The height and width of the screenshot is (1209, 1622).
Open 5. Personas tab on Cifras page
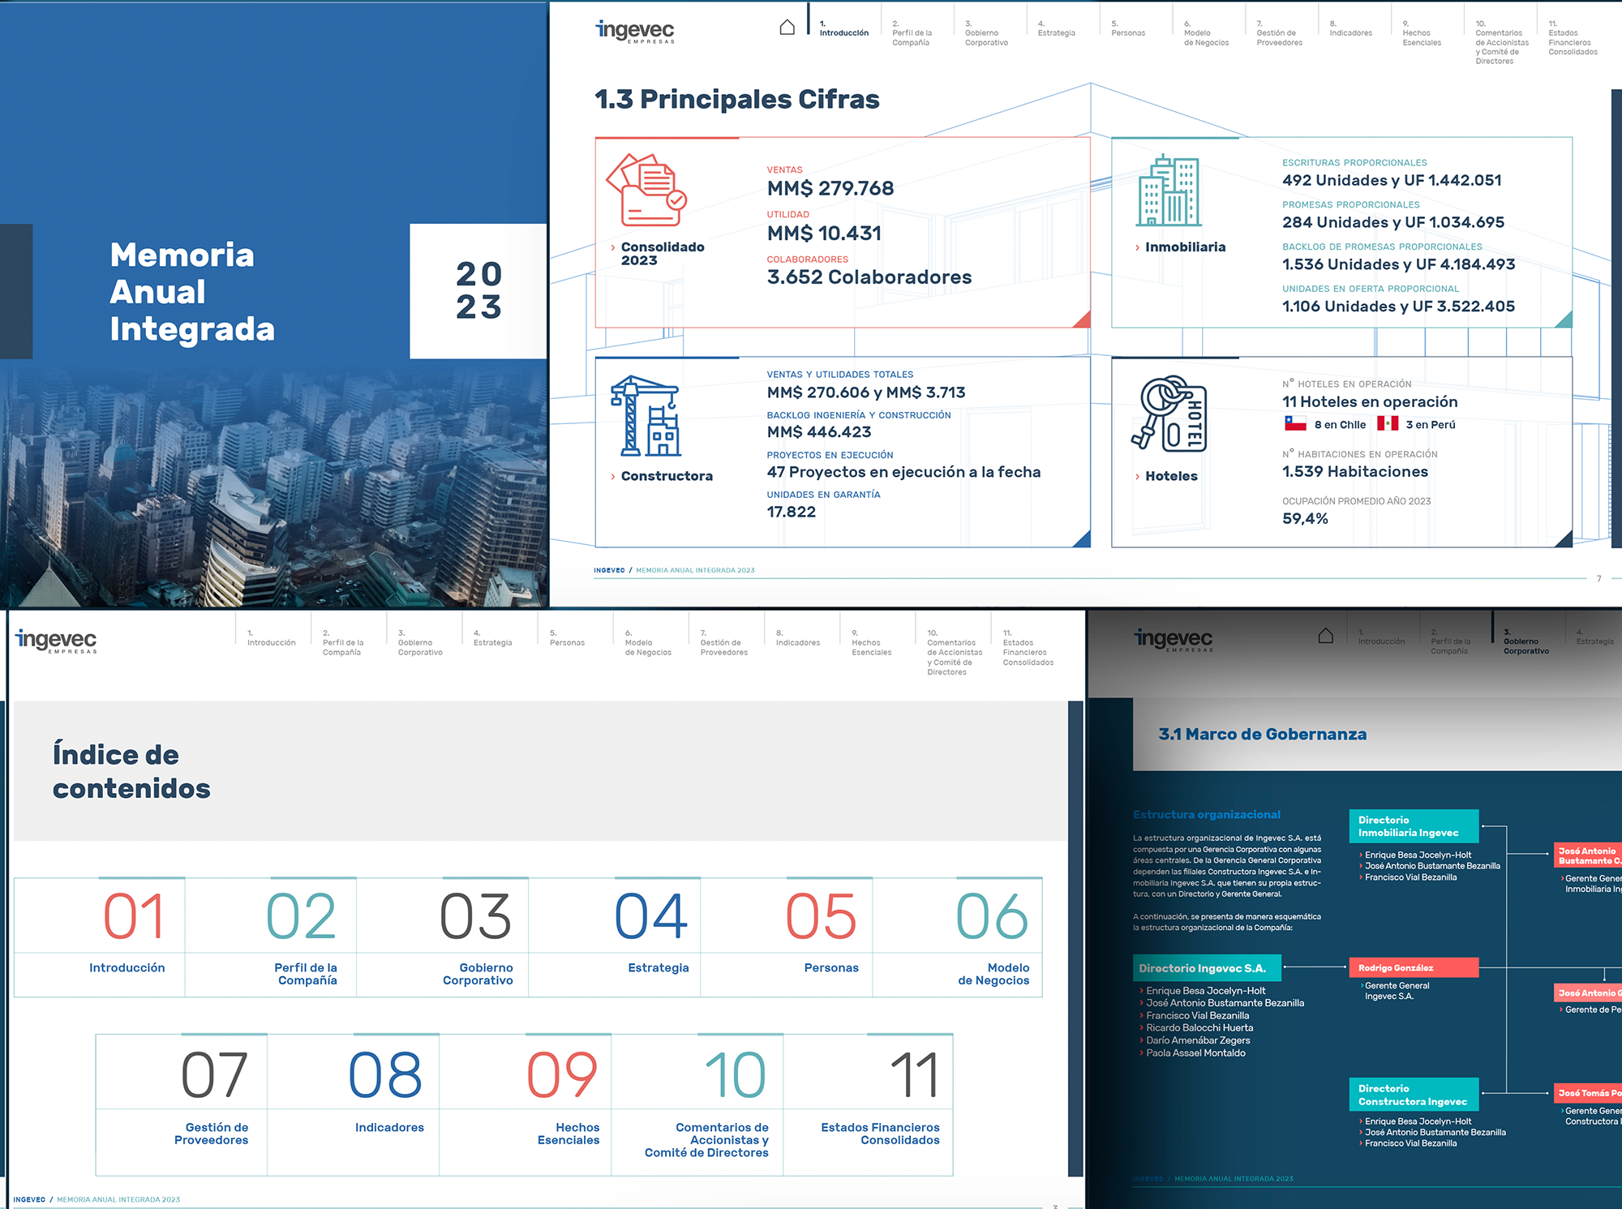pyautogui.click(x=1128, y=28)
